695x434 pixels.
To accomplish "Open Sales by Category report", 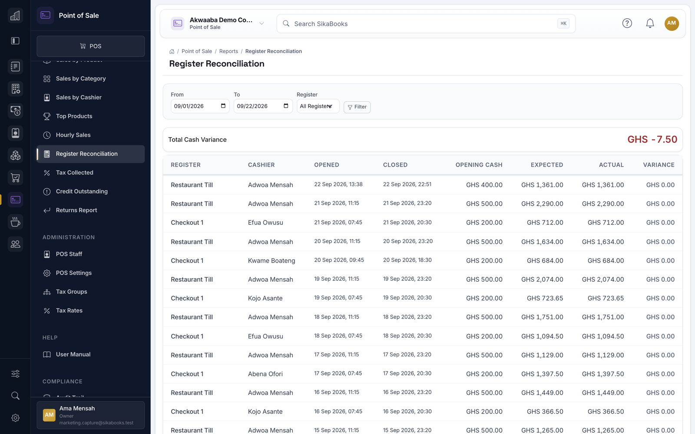I will [x=90, y=79].
